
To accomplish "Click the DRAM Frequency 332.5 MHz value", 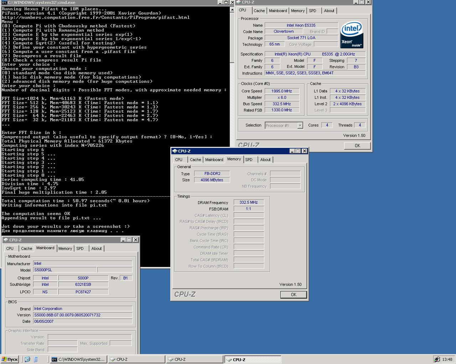I will (x=249, y=202).
